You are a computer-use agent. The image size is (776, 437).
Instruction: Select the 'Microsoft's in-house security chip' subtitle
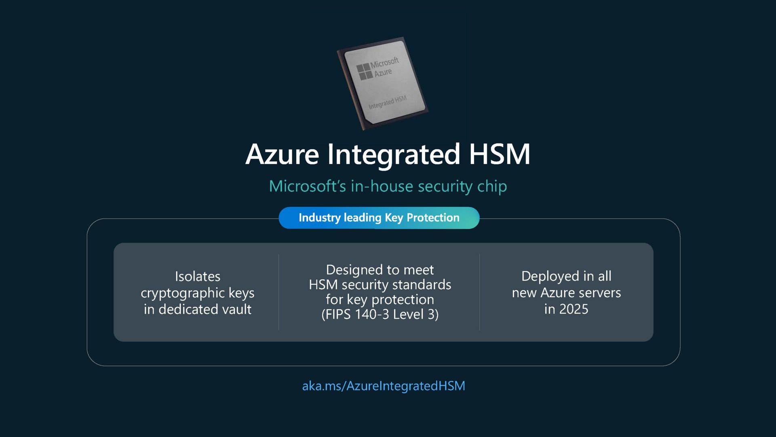click(x=388, y=186)
